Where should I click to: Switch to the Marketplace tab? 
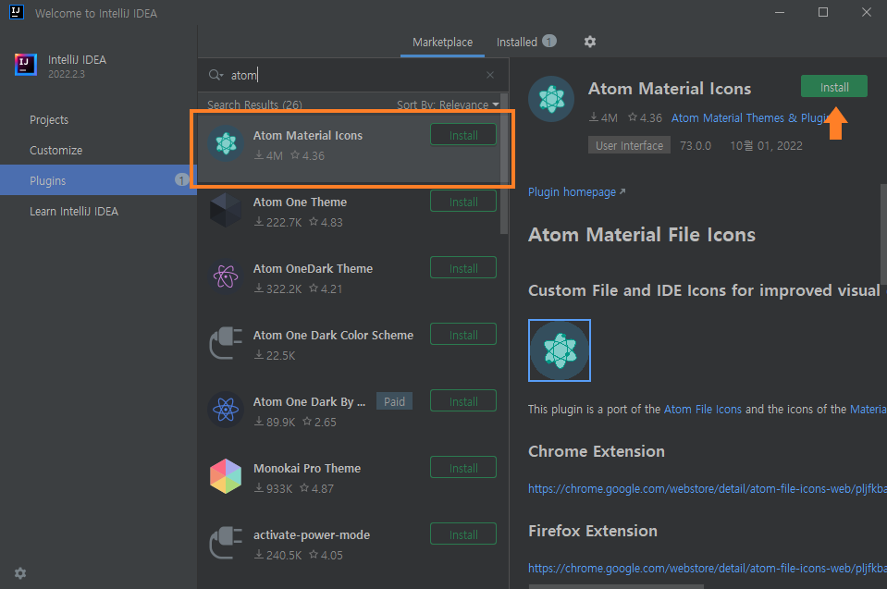pyautogui.click(x=442, y=43)
